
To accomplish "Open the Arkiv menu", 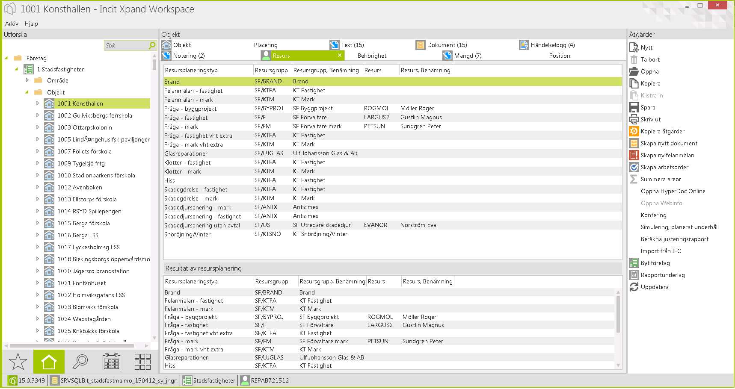I will tap(12, 24).
